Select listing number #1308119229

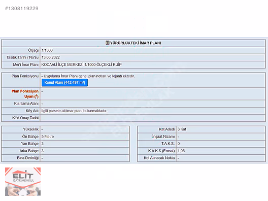point(22,8)
